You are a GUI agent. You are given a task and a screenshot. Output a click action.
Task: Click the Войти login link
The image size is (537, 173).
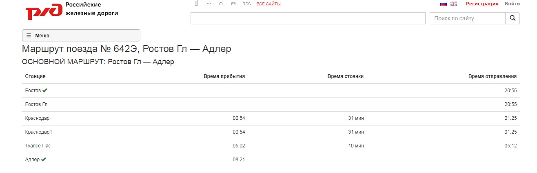tap(512, 4)
